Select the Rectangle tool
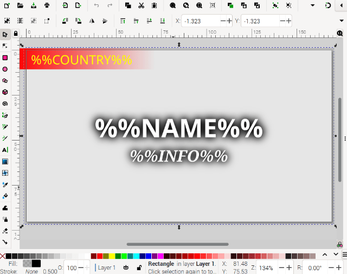347x274 pixels. [x=5, y=58]
